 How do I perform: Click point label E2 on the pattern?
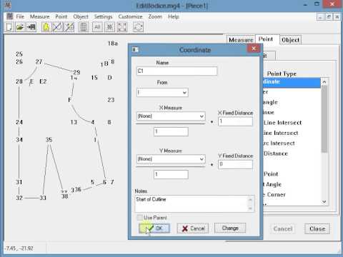coord(43,81)
